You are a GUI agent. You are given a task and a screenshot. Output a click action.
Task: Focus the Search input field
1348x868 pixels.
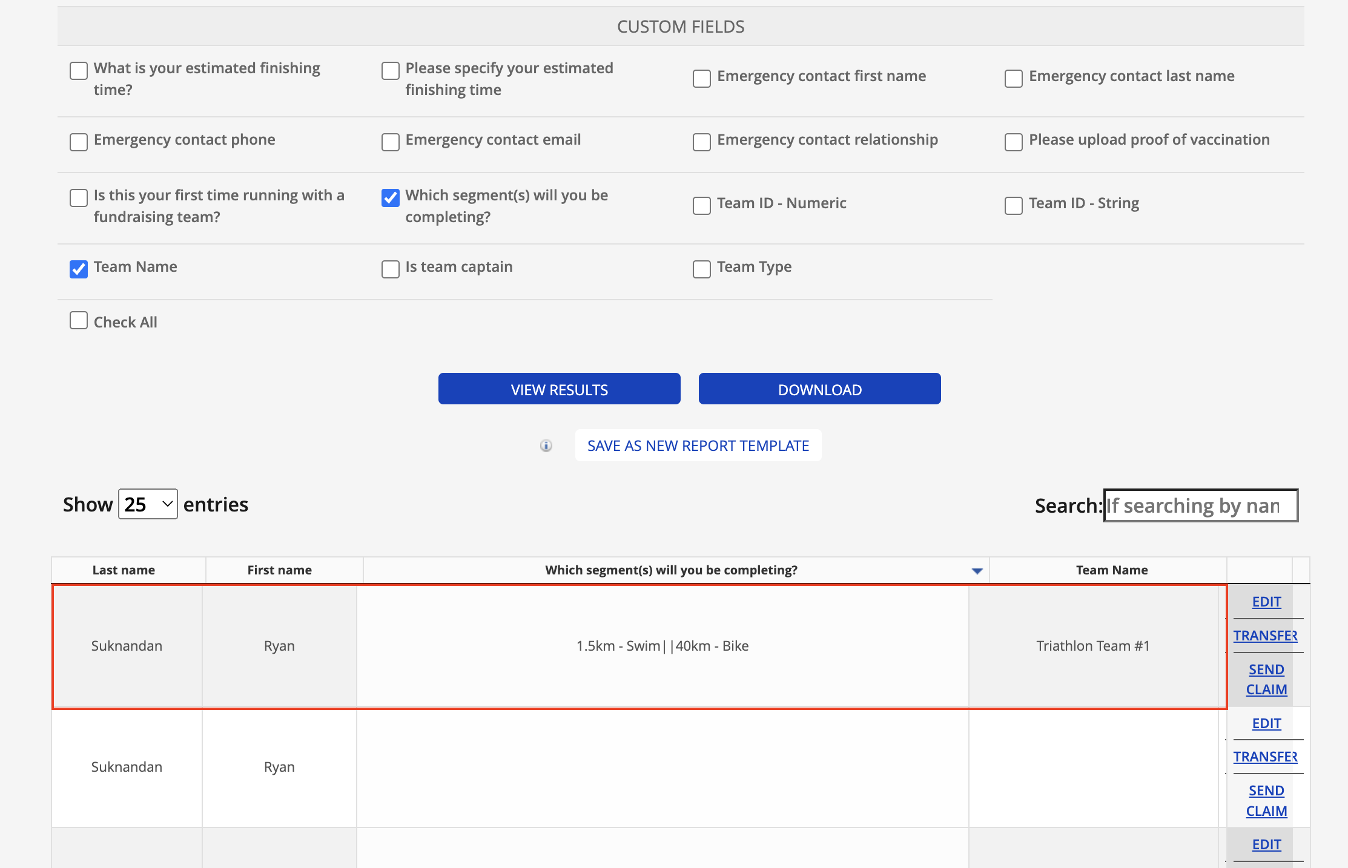(1200, 505)
